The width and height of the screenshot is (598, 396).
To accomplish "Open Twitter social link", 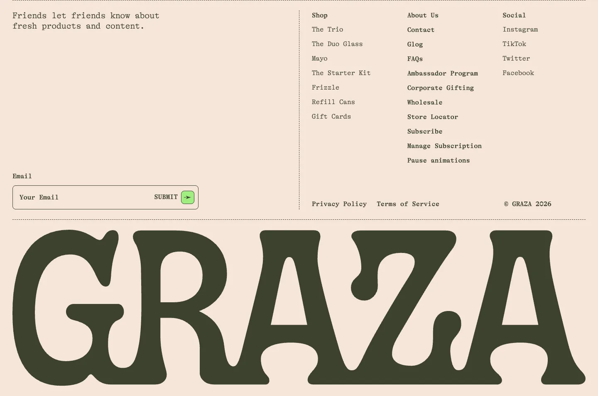I will pyautogui.click(x=516, y=58).
